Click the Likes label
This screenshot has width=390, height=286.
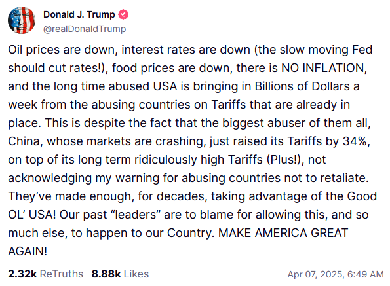(x=136, y=274)
